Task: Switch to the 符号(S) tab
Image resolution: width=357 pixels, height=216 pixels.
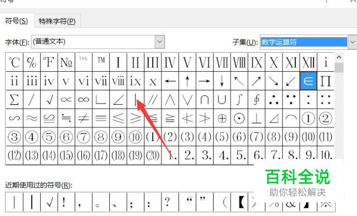Action: pyautogui.click(x=16, y=21)
